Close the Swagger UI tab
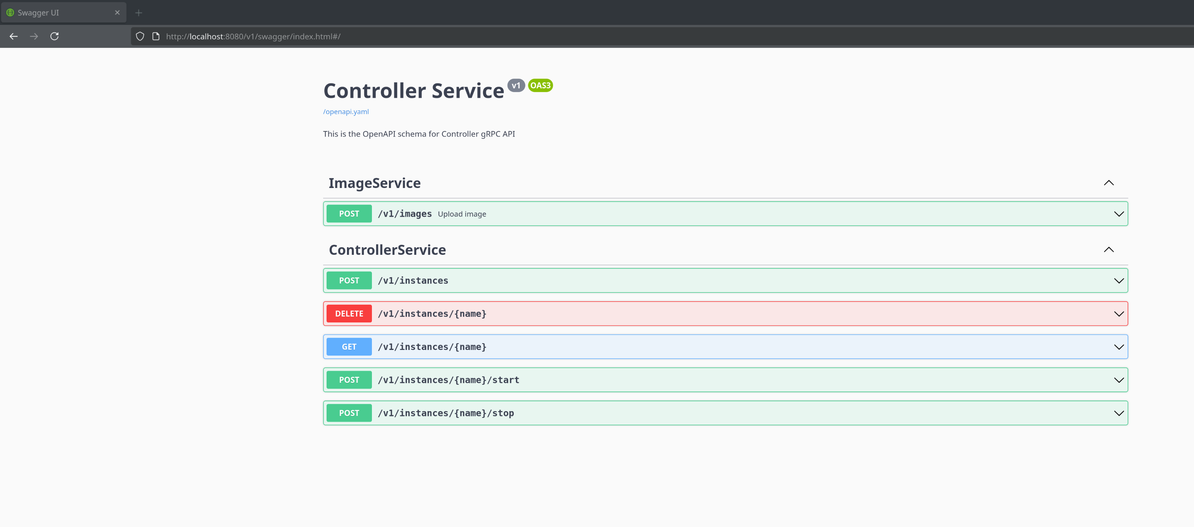Screen dimensions: 1194x527 [x=117, y=12]
